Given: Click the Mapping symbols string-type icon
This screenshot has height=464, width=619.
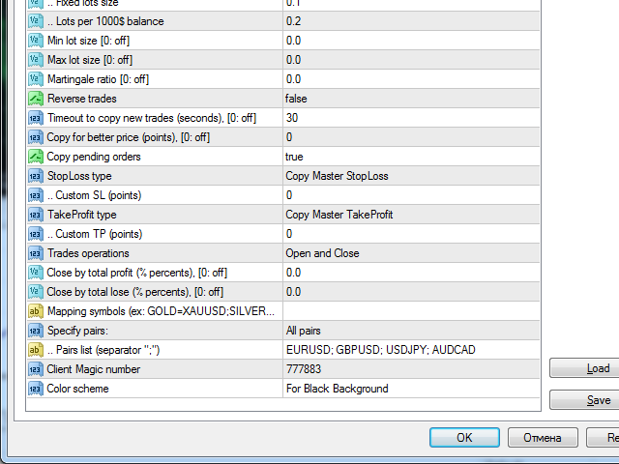Looking at the screenshot, I should [36, 311].
